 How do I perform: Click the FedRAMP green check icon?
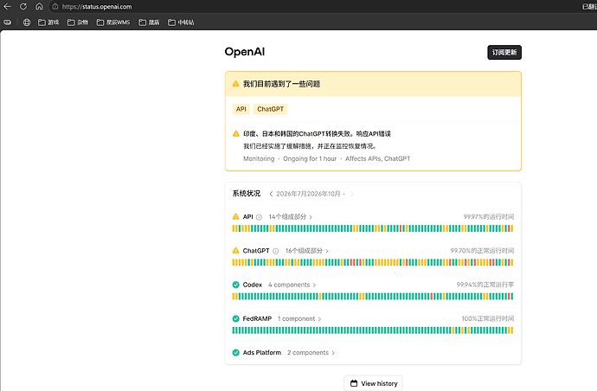point(235,318)
